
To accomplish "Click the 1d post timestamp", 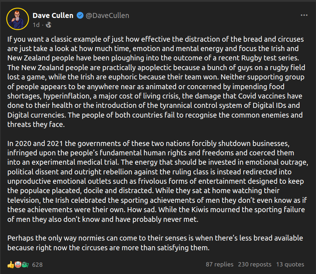I will [x=36, y=25].
